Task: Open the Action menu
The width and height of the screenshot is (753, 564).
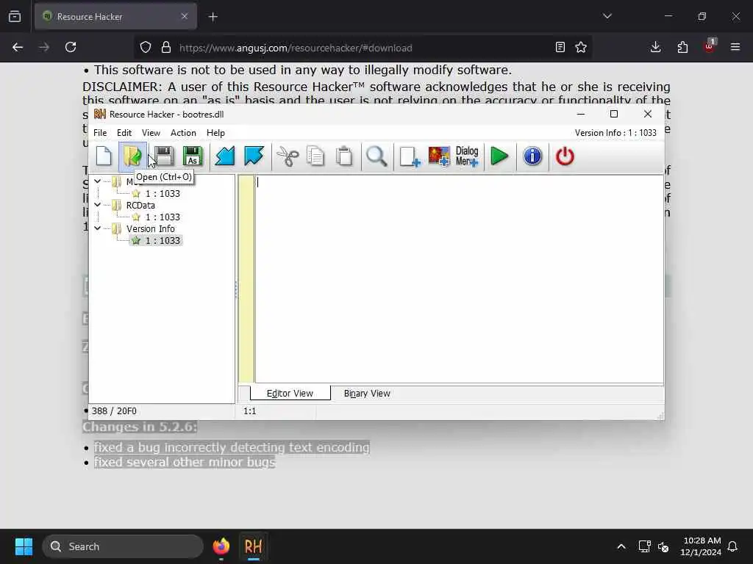Action: click(x=183, y=133)
